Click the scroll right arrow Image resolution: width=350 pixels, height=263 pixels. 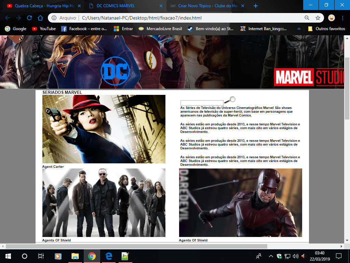click(x=341, y=246)
